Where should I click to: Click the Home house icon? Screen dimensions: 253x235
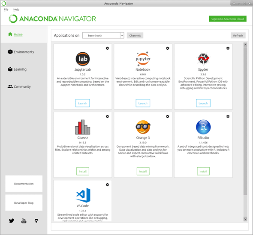(x=10, y=34)
